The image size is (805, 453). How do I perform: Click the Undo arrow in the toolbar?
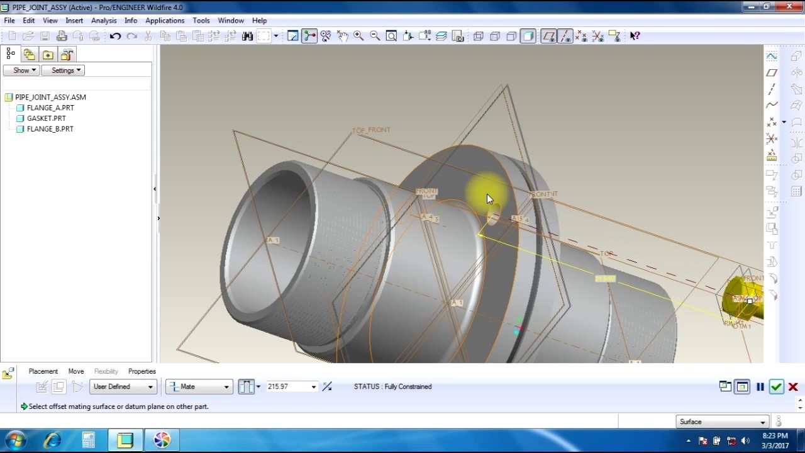(115, 36)
